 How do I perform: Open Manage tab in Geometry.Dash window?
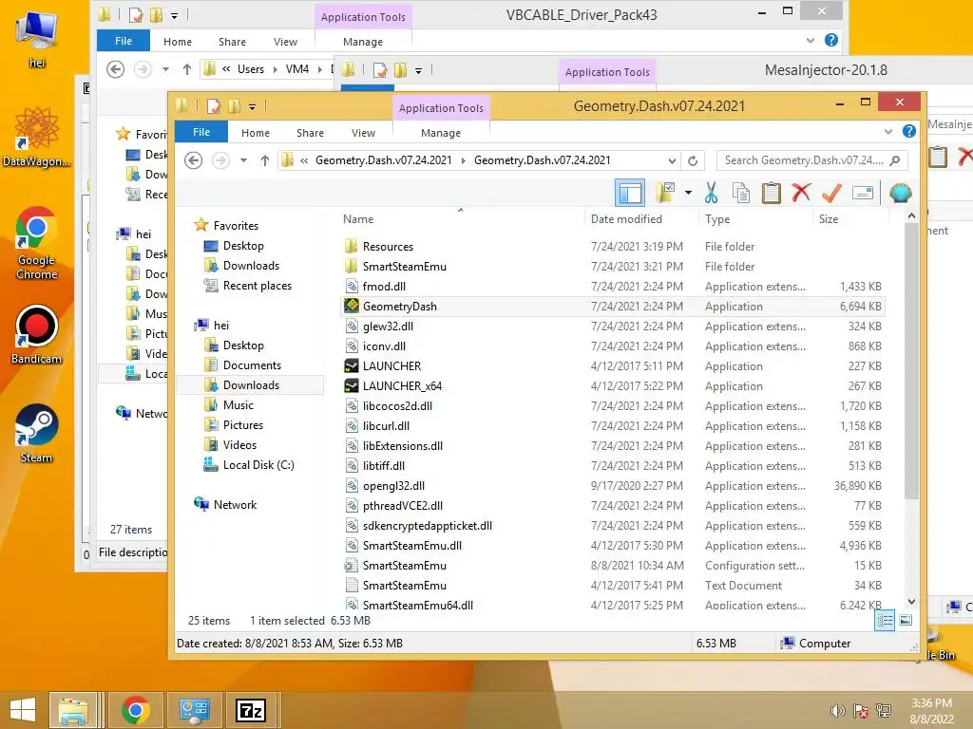click(x=441, y=133)
